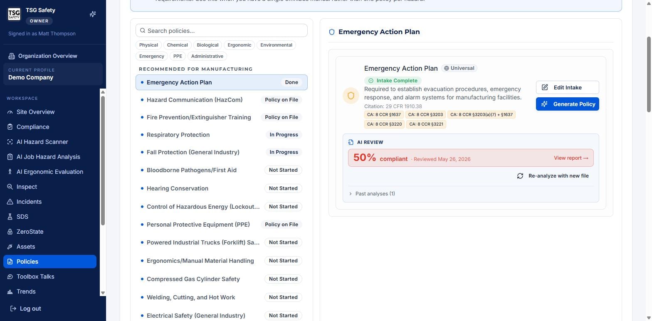This screenshot has width=652, height=321.
Task: Click the AI Hazard Scanner icon
Action: pyautogui.click(x=10, y=142)
